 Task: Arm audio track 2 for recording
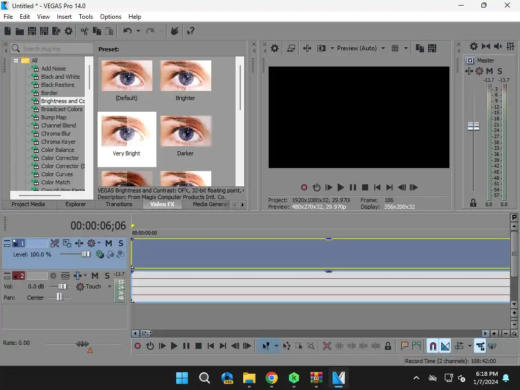[53, 276]
